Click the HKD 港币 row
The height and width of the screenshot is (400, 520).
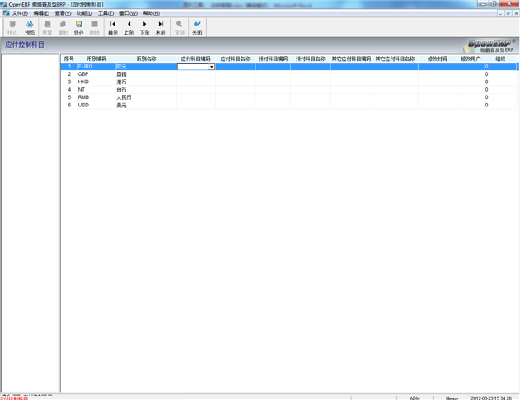click(x=83, y=82)
